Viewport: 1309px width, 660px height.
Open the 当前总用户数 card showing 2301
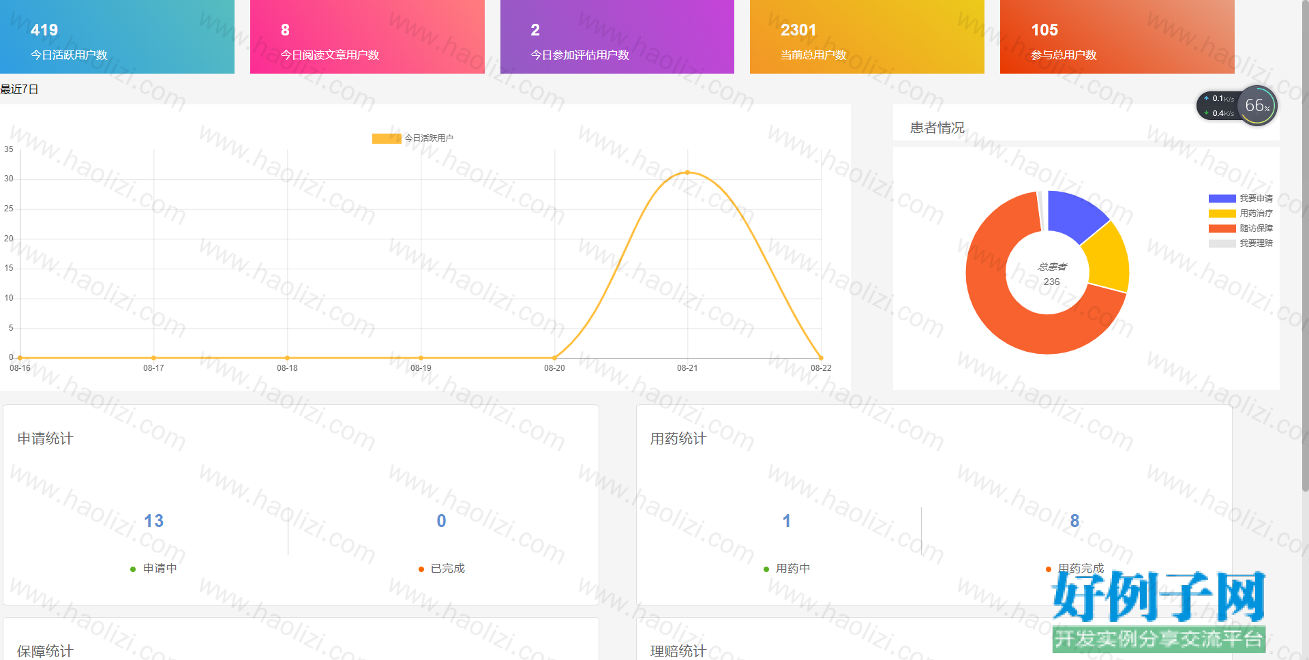click(x=867, y=37)
